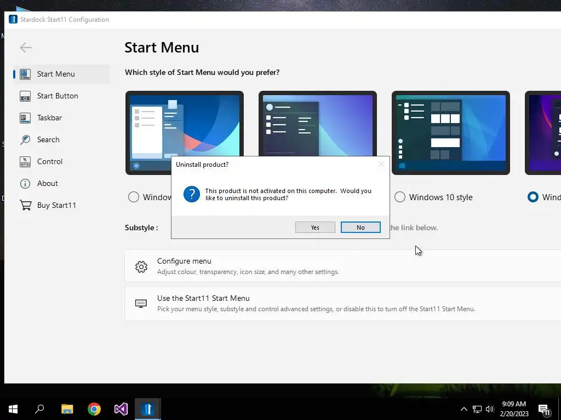Open Buy Start11 from the sidebar
This screenshot has height=420, width=561.
click(x=61, y=205)
